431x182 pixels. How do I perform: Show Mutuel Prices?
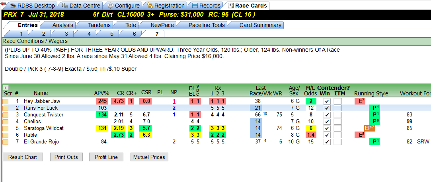[149, 157]
